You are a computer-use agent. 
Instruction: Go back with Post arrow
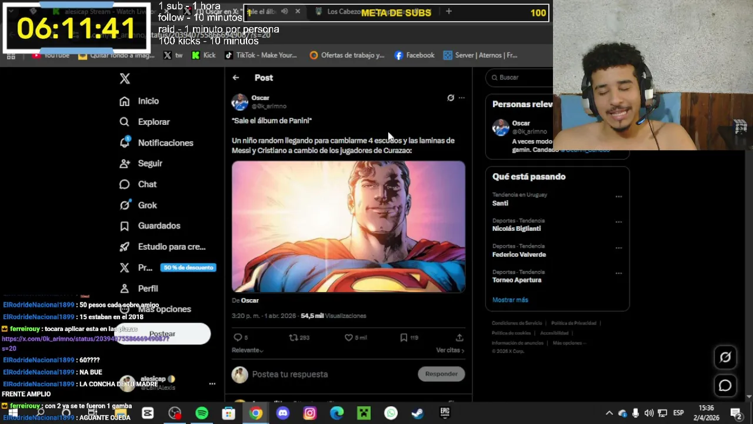click(235, 78)
